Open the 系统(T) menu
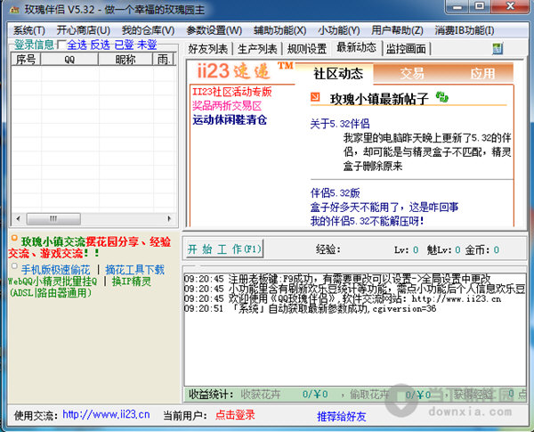The image size is (534, 432). [x=29, y=30]
